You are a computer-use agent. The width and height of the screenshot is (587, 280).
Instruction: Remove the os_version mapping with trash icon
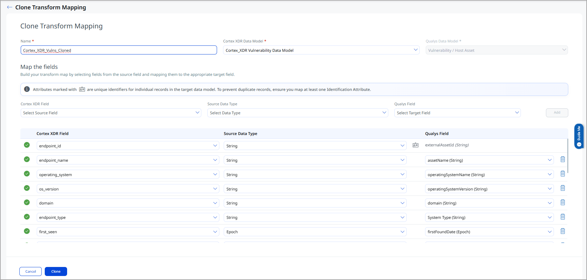563,188
